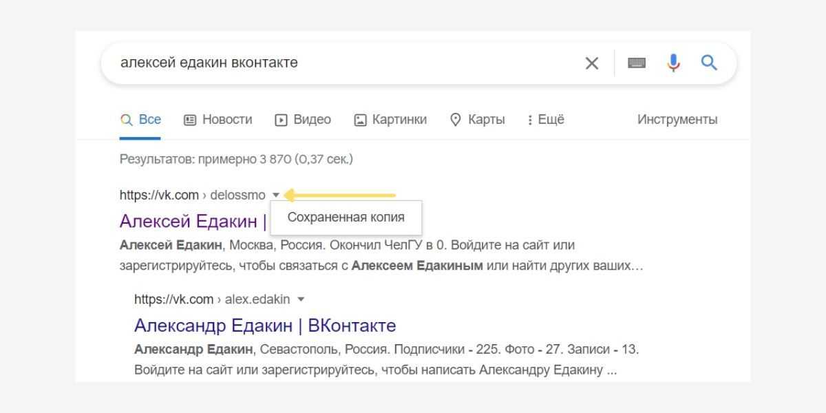Image resolution: width=826 pixels, height=413 pixels.
Task: Open the 'Алексей Едакин' result title link
Action: point(193,222)
